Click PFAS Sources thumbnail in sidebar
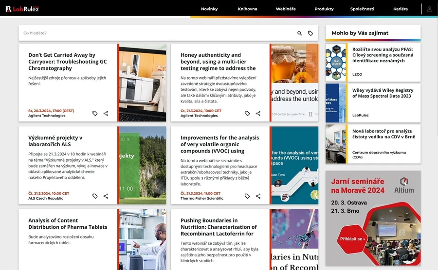438x270 pixels. click(335, 62)
